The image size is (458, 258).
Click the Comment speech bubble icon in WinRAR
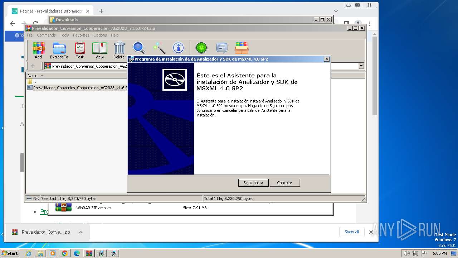tap(222, 48)
